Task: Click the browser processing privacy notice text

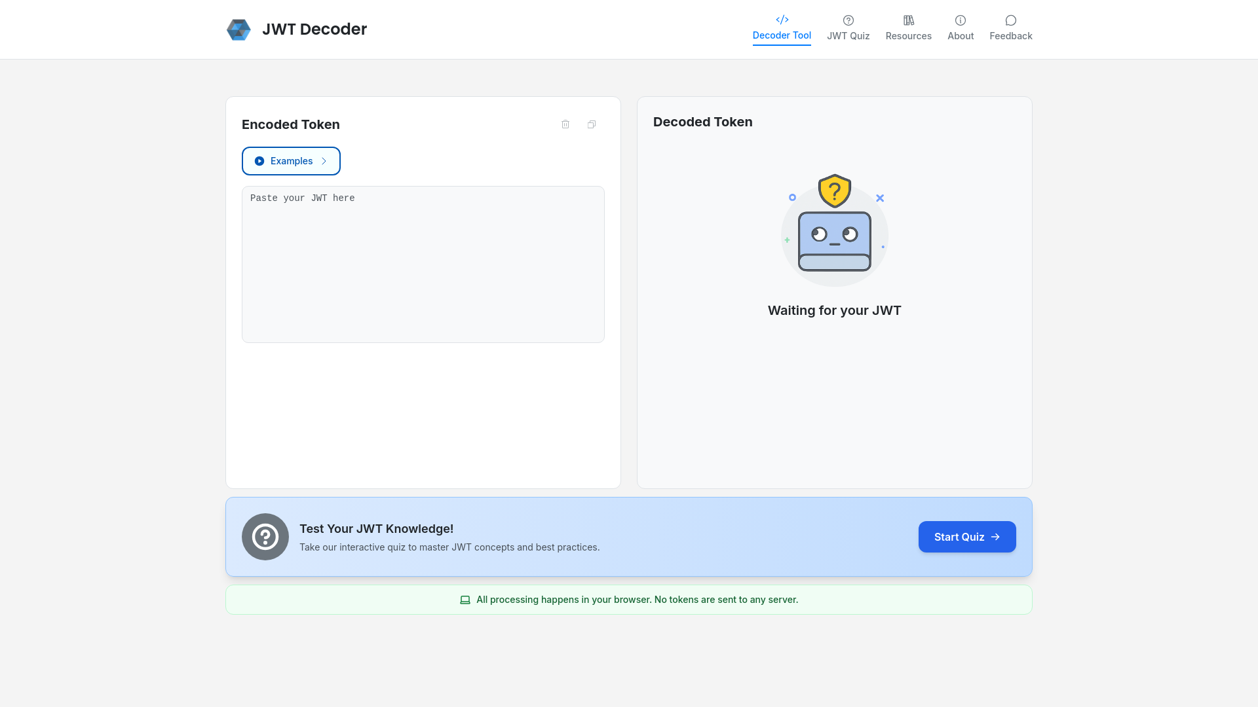Action: (x=638, y=600)
